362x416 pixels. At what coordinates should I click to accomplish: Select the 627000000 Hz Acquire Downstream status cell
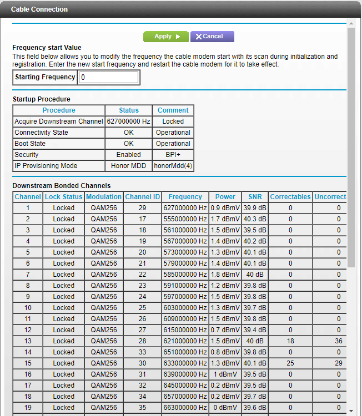tap(129, 121)
